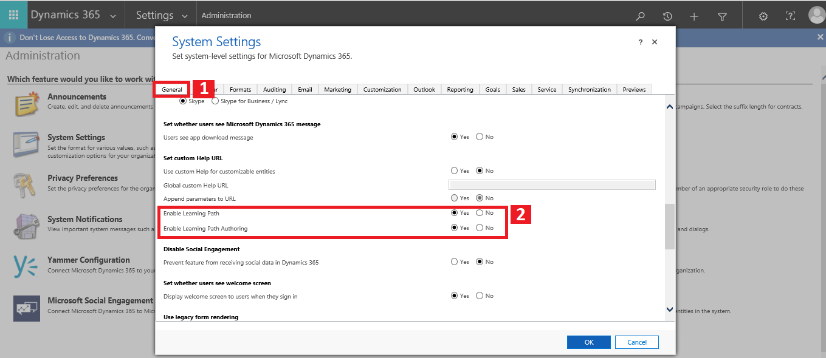Open the Privacy Preferences link
This screenshot has height=358, width=826.
click(x=83, y=178)
